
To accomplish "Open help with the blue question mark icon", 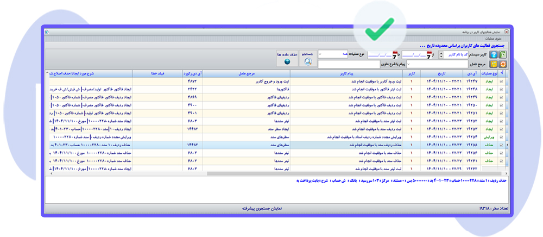I will tap(493, 54).
